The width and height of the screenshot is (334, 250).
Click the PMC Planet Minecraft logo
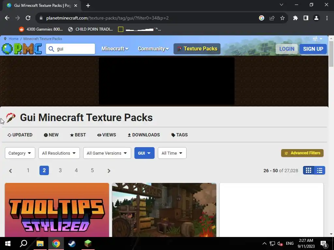[x=22, y=49]
